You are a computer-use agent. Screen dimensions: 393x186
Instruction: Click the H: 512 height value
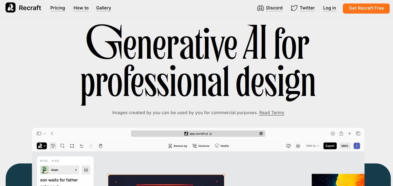[x=55, y=161]
